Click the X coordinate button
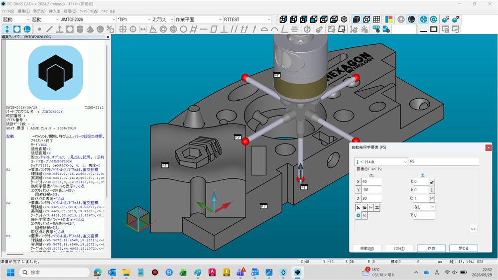 [x=358, y=182]
